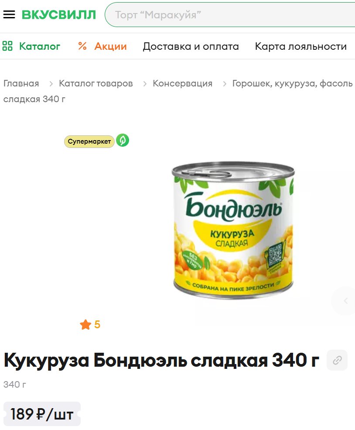Open Доставка и оплата page
355x430 pixels.
(x=191, y=46)
